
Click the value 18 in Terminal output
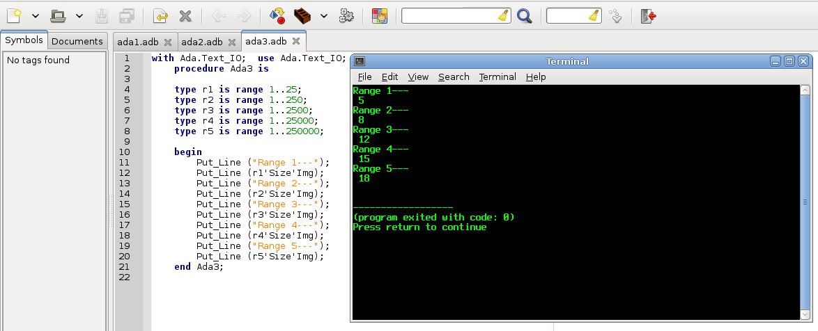coord(364,179)
